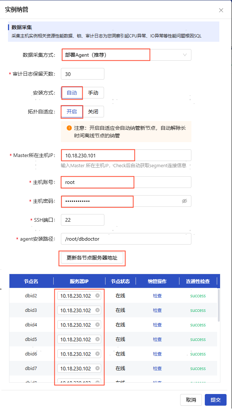Image resolution: width=232 pixels, height=410 pixels.
Task: Select the dbid7 node name cell
Action: pyautogui.click(x=31, y=369)
